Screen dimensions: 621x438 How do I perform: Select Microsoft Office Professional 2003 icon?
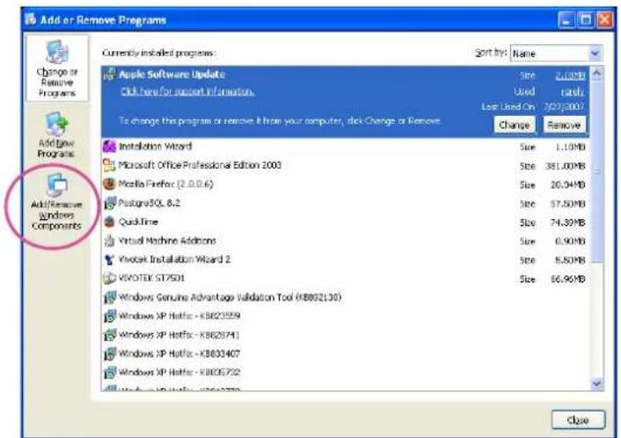coord(109,165)
